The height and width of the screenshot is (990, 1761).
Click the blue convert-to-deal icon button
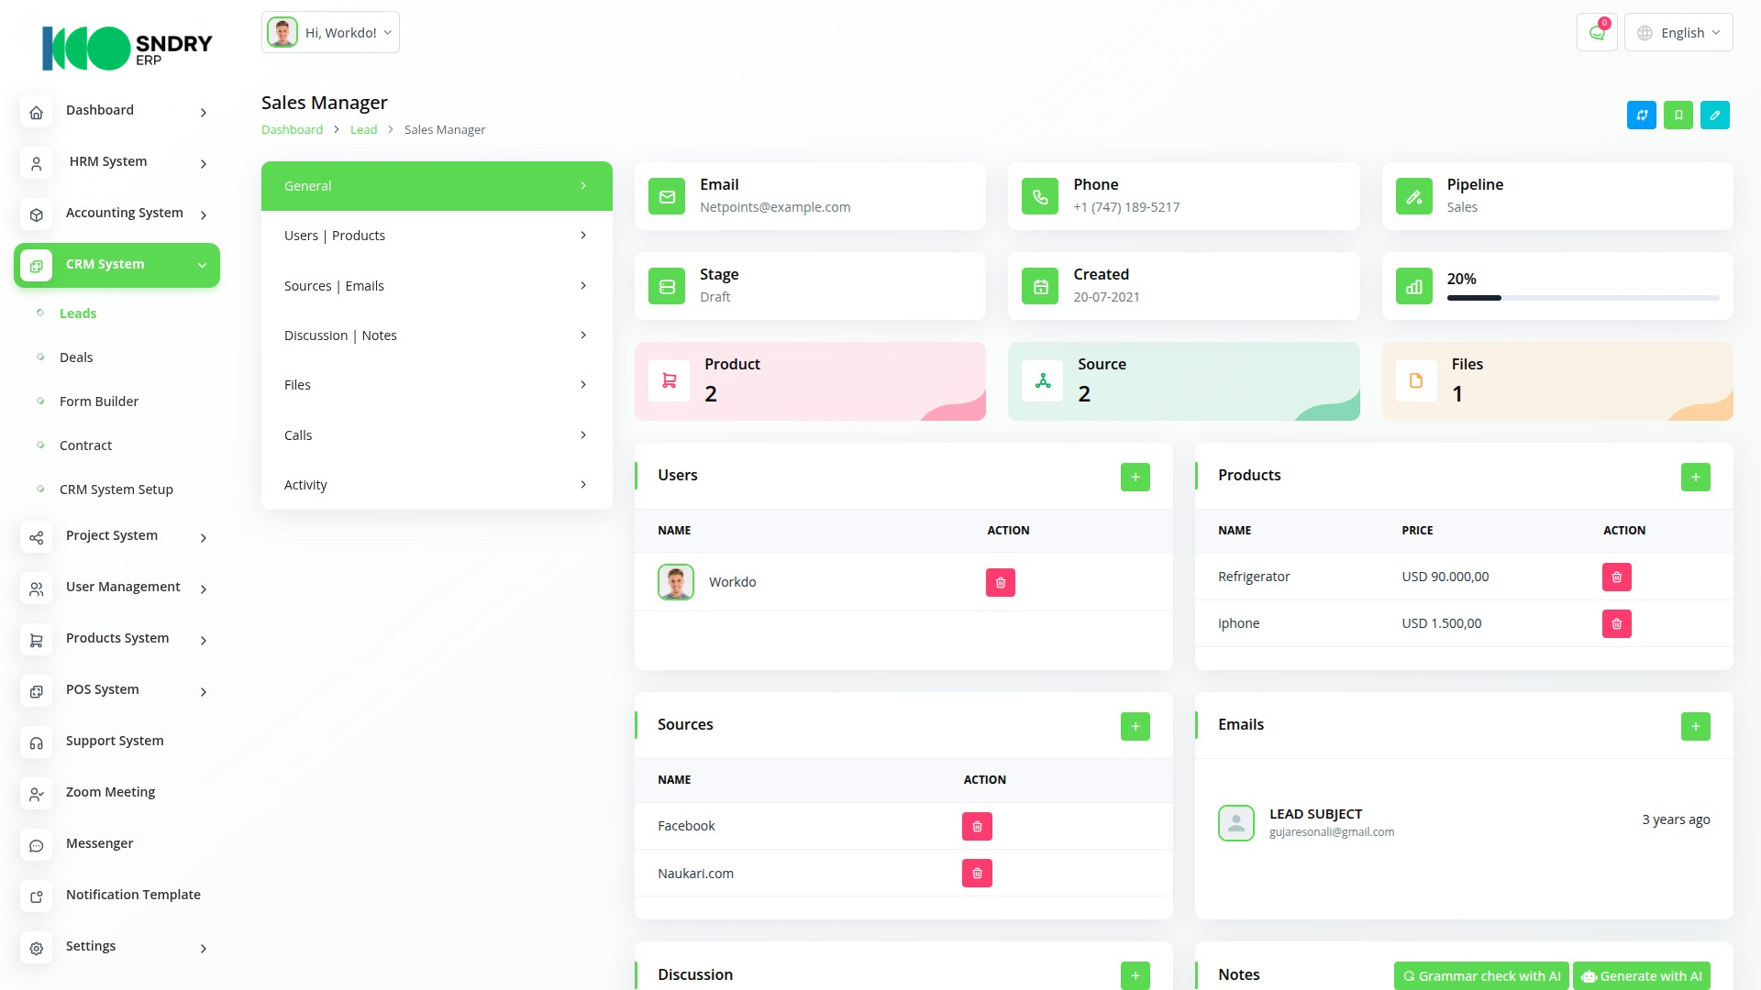(1641, 115)
